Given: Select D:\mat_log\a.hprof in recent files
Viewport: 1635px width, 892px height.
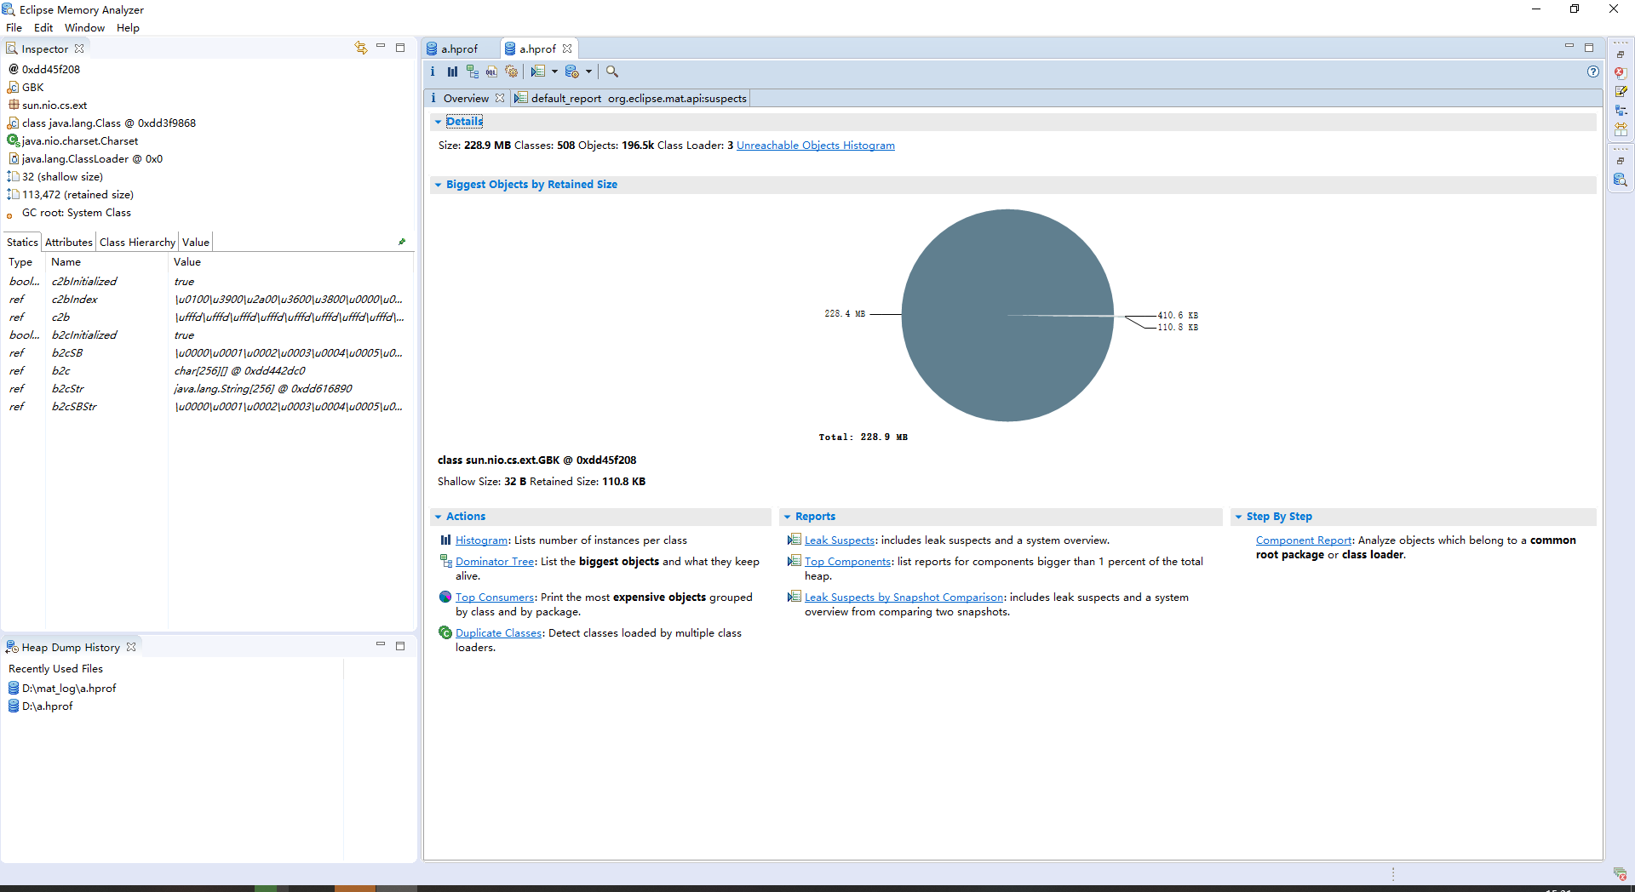Looking at the screenshot, I should tap(69, 689).
